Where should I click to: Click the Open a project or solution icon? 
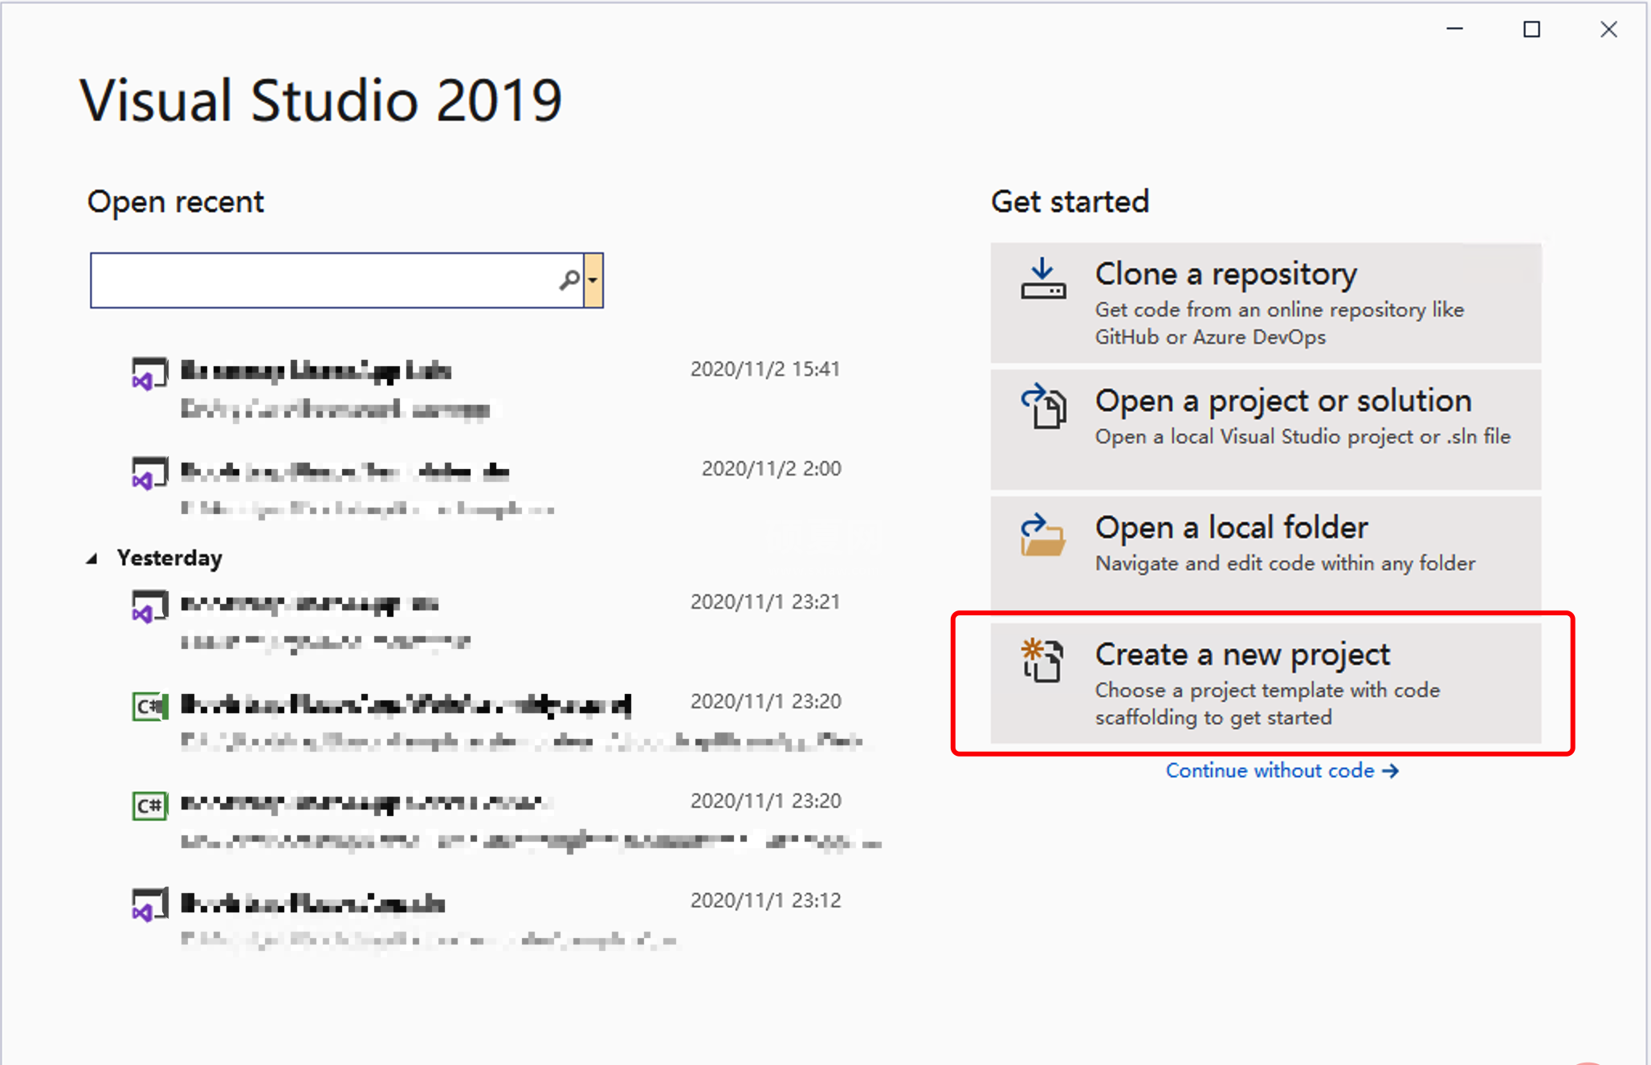1043,406
